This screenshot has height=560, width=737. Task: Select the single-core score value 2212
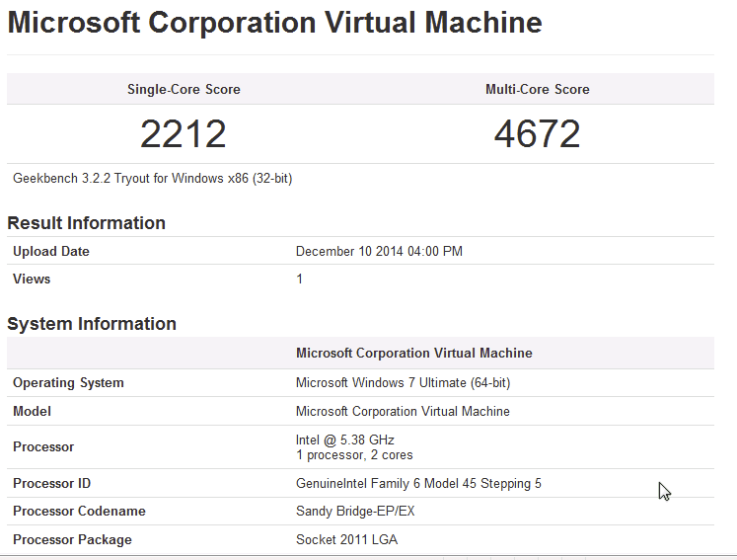(x=184, y=134)
